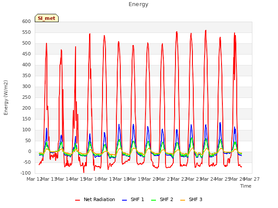This screenshot has width=278, height=208.
Task: Click the 0 y-axis tick label
Action: (30, 152)
